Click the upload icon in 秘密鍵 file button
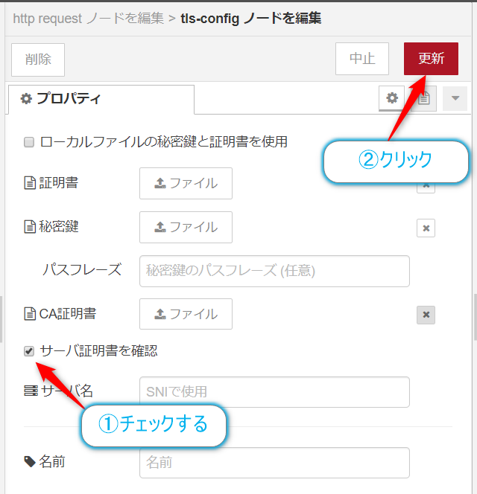The image size is (477, 494). click(x=160, y=227)
